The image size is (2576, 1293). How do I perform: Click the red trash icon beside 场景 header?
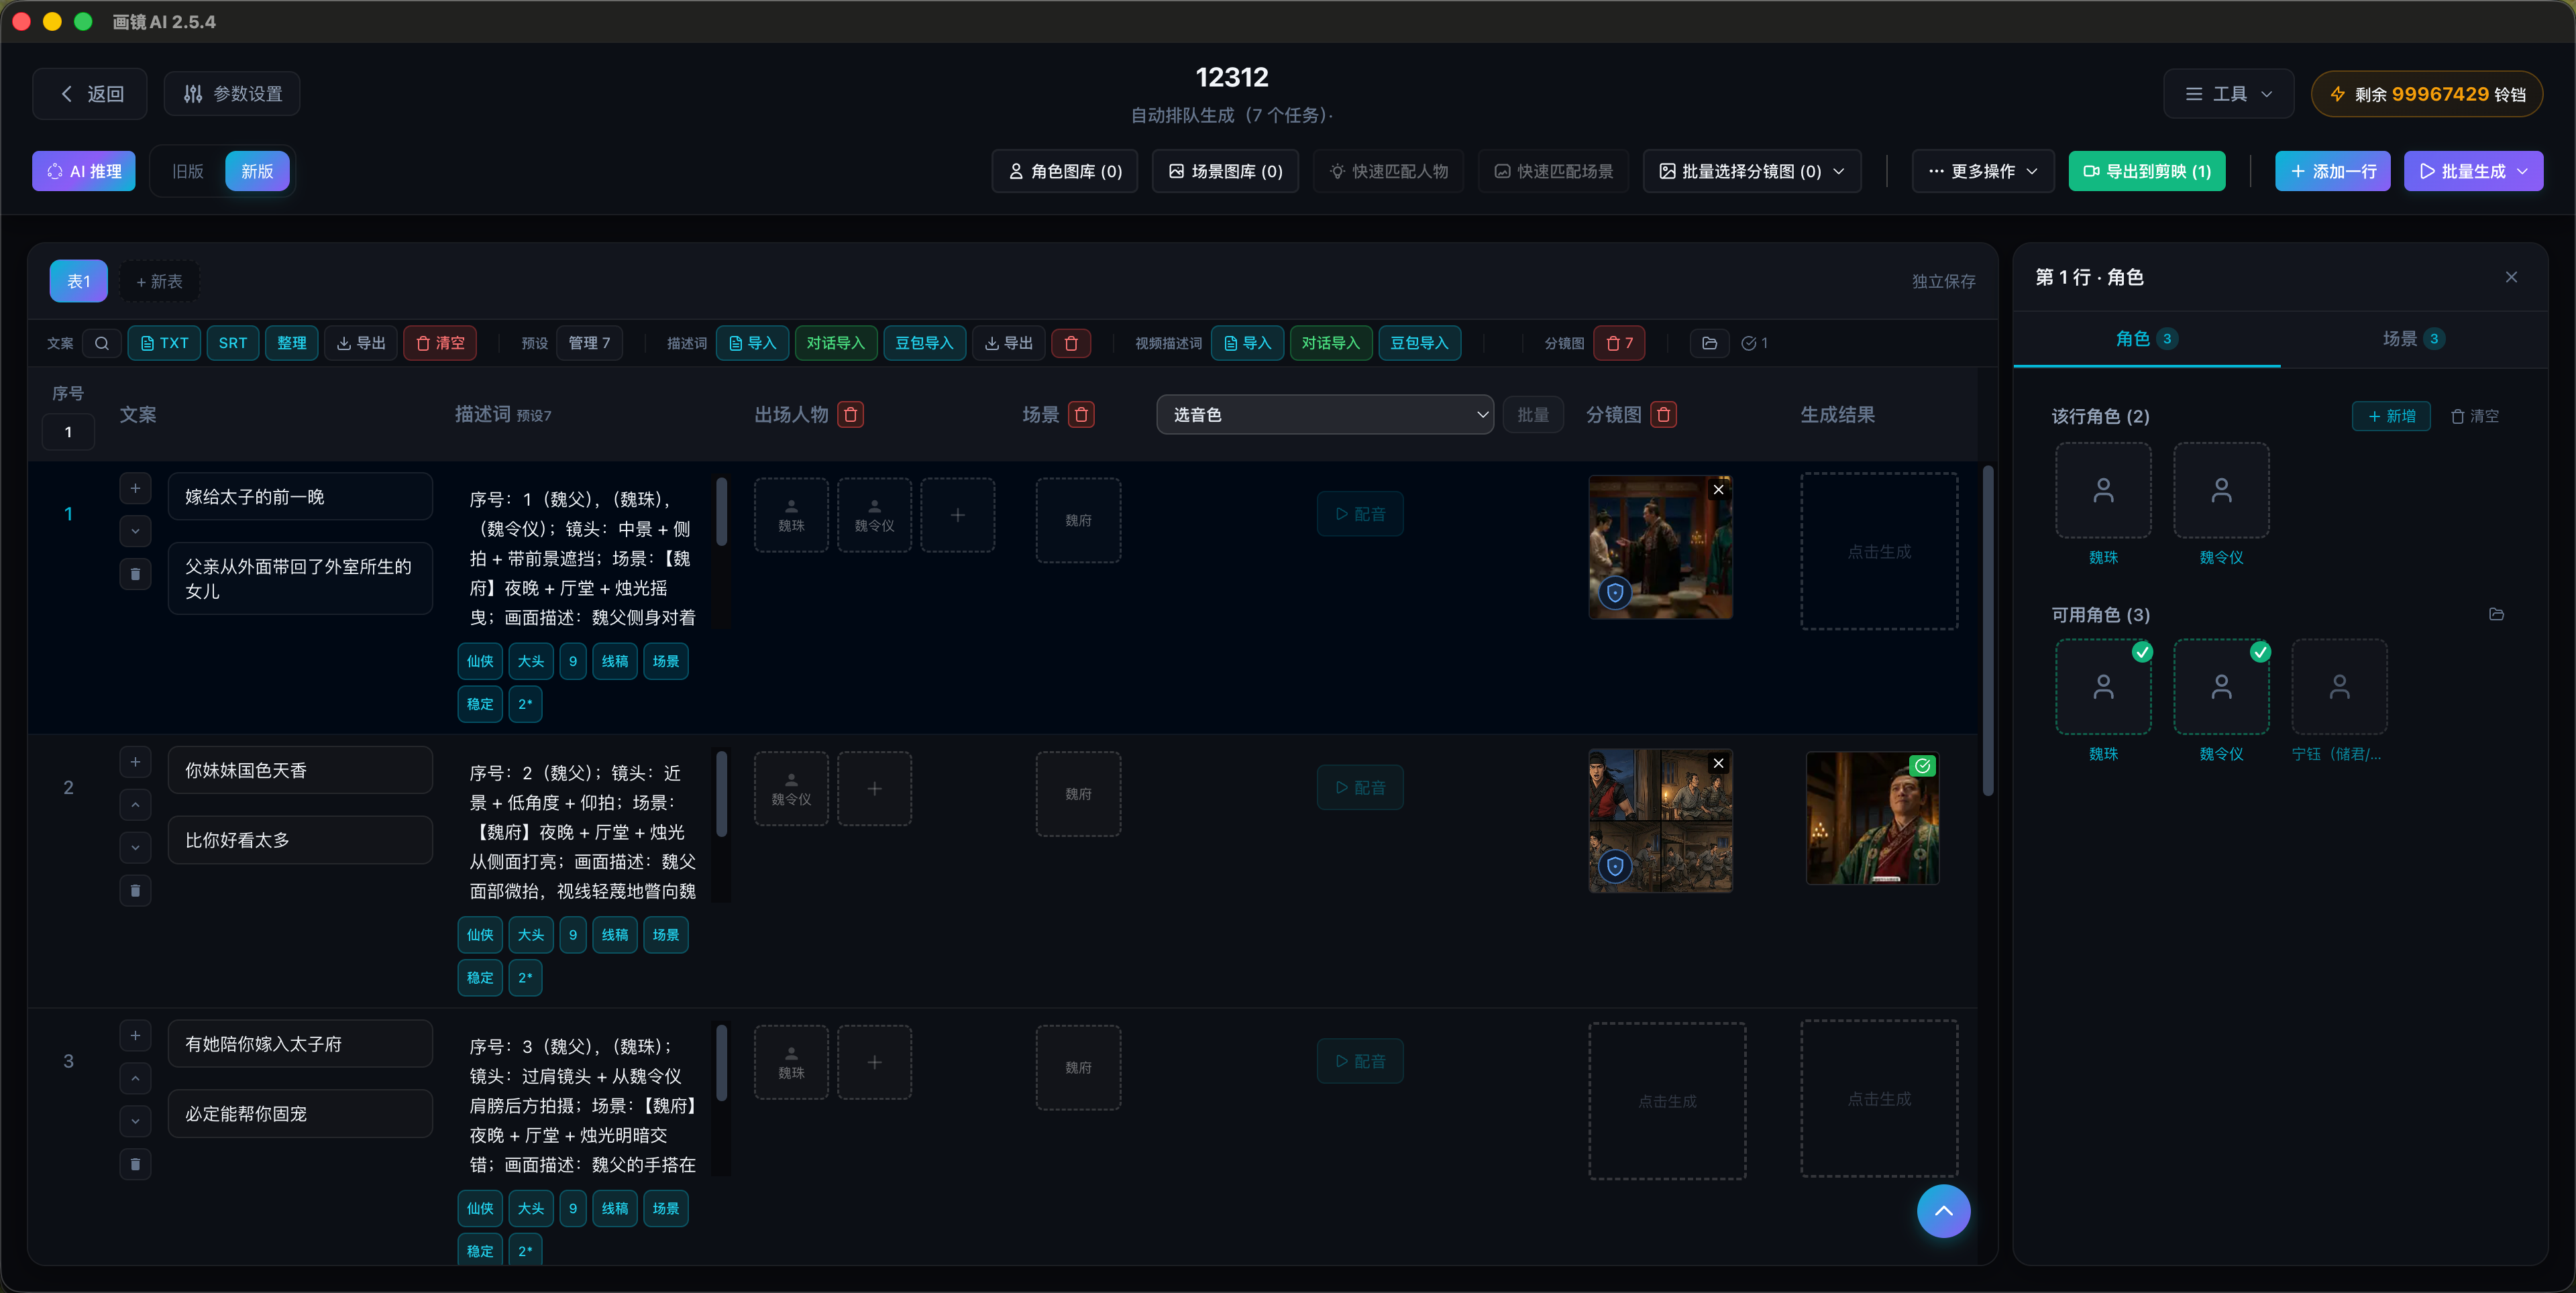(1081, 414)
